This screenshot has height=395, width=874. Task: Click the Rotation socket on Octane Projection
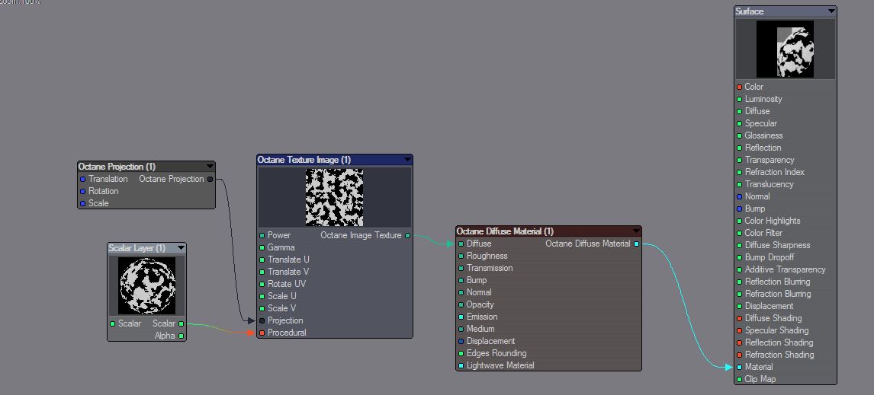pyautogui.click(x=82, y=191)
